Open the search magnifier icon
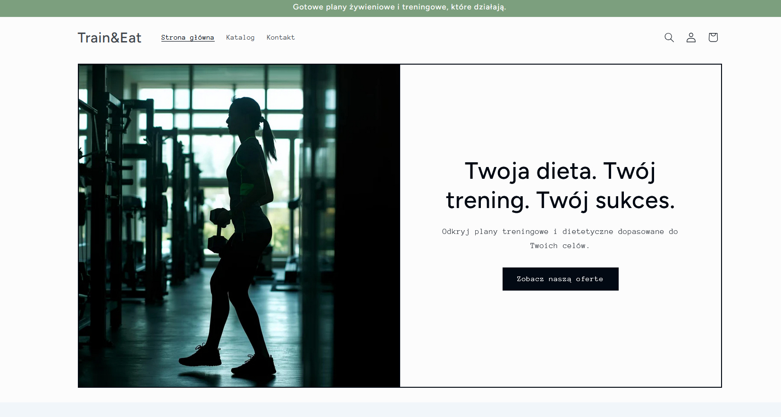This screenshot has width=781, height=417. click(669, 37)
